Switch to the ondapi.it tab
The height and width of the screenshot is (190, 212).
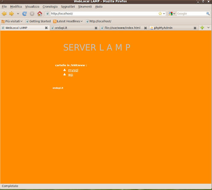pos(75,28)
